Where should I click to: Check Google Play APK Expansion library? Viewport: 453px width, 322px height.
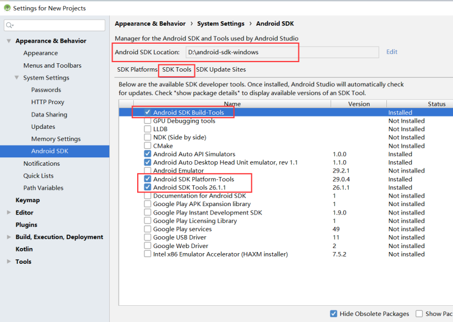pyautogui.click(x=148, y=204)
